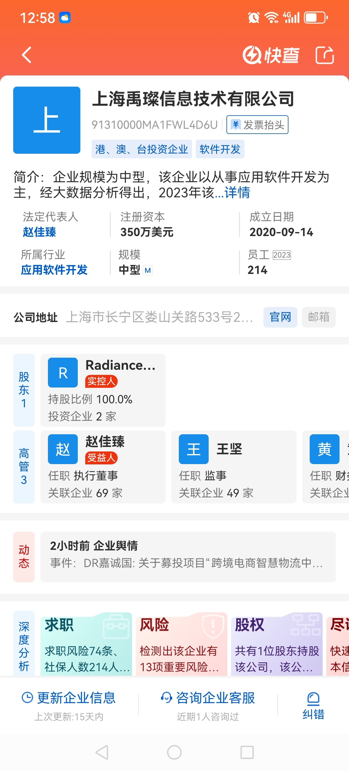Tap 关联企业 69 家 under 赵佳臻
Viewport: 349px width, 771px height.
[x=85, y=493]
